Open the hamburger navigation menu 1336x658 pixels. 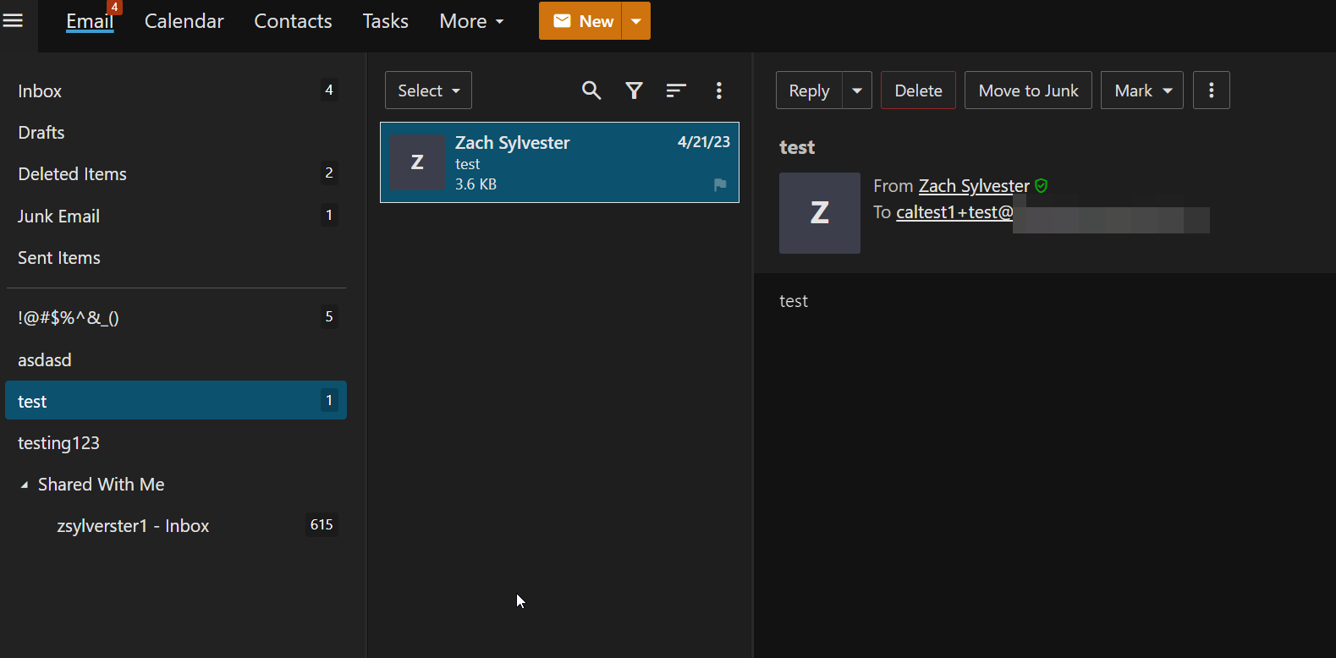[x=13, y=20]
